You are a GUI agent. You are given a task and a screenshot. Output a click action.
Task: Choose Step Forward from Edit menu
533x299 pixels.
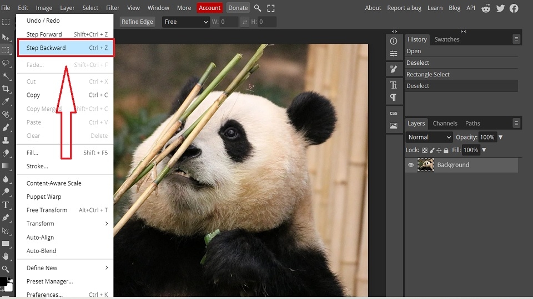click(x=65, y=34)
